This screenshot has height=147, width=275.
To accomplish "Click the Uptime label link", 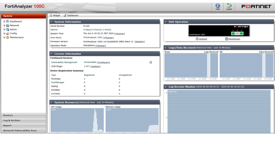I will (54, 30).
